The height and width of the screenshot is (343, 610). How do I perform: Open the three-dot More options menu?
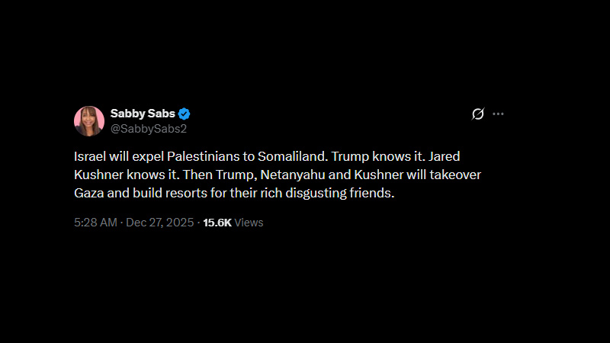(498, 114)
